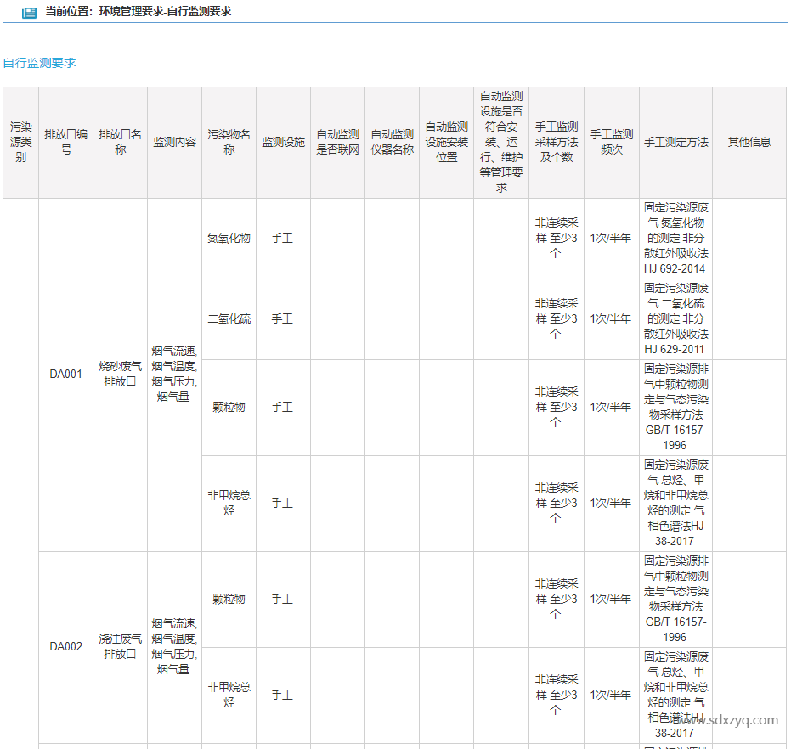Select the 污染物名称 column header
The image size is (791, 749).
[x=229, y=142]
